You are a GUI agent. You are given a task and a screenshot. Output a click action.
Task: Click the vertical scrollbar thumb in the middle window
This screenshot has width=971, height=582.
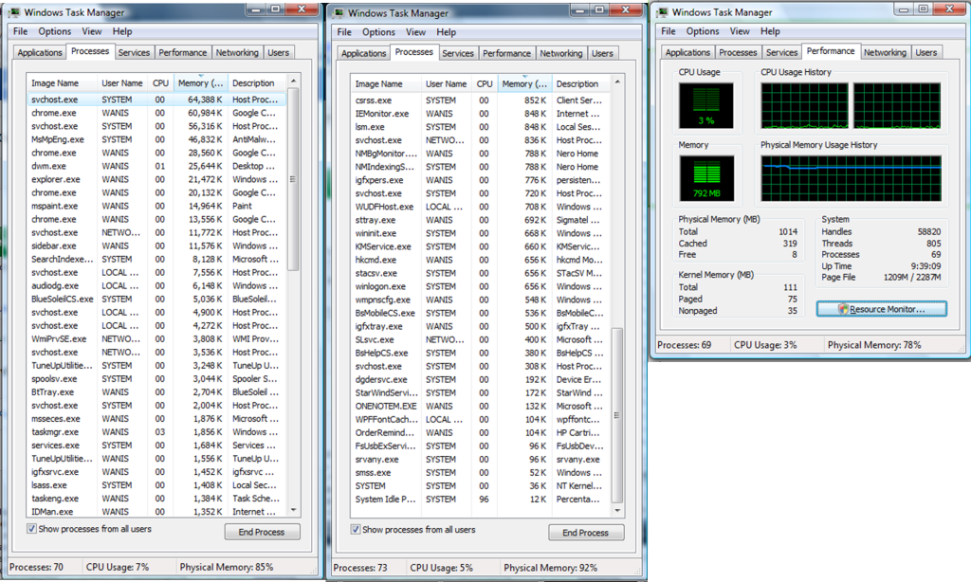(617, 415)
